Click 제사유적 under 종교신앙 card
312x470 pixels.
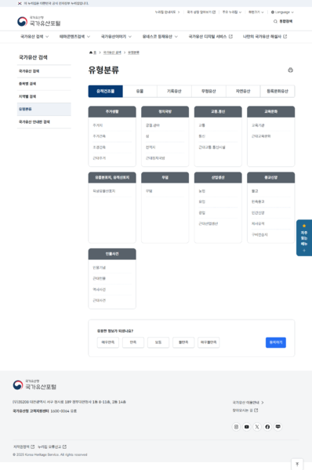[258, 223]
